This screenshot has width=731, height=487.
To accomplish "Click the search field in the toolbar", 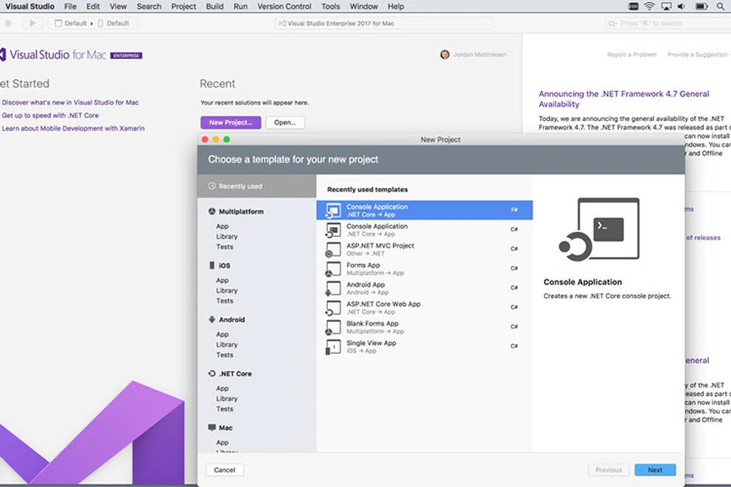I will click(x=666, y=23).
